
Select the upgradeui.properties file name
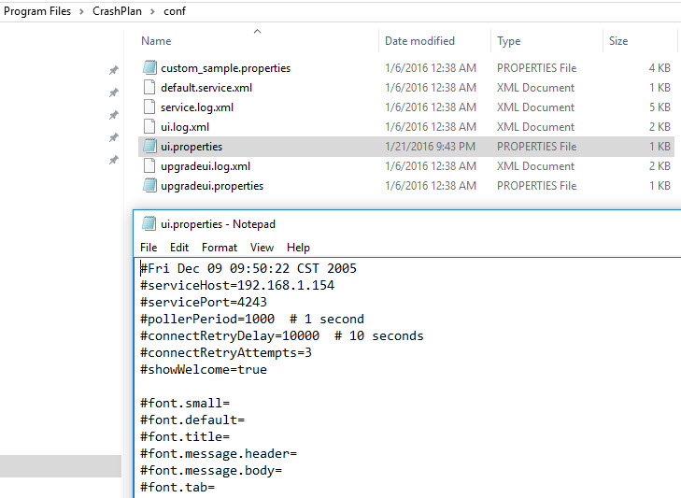212,186
